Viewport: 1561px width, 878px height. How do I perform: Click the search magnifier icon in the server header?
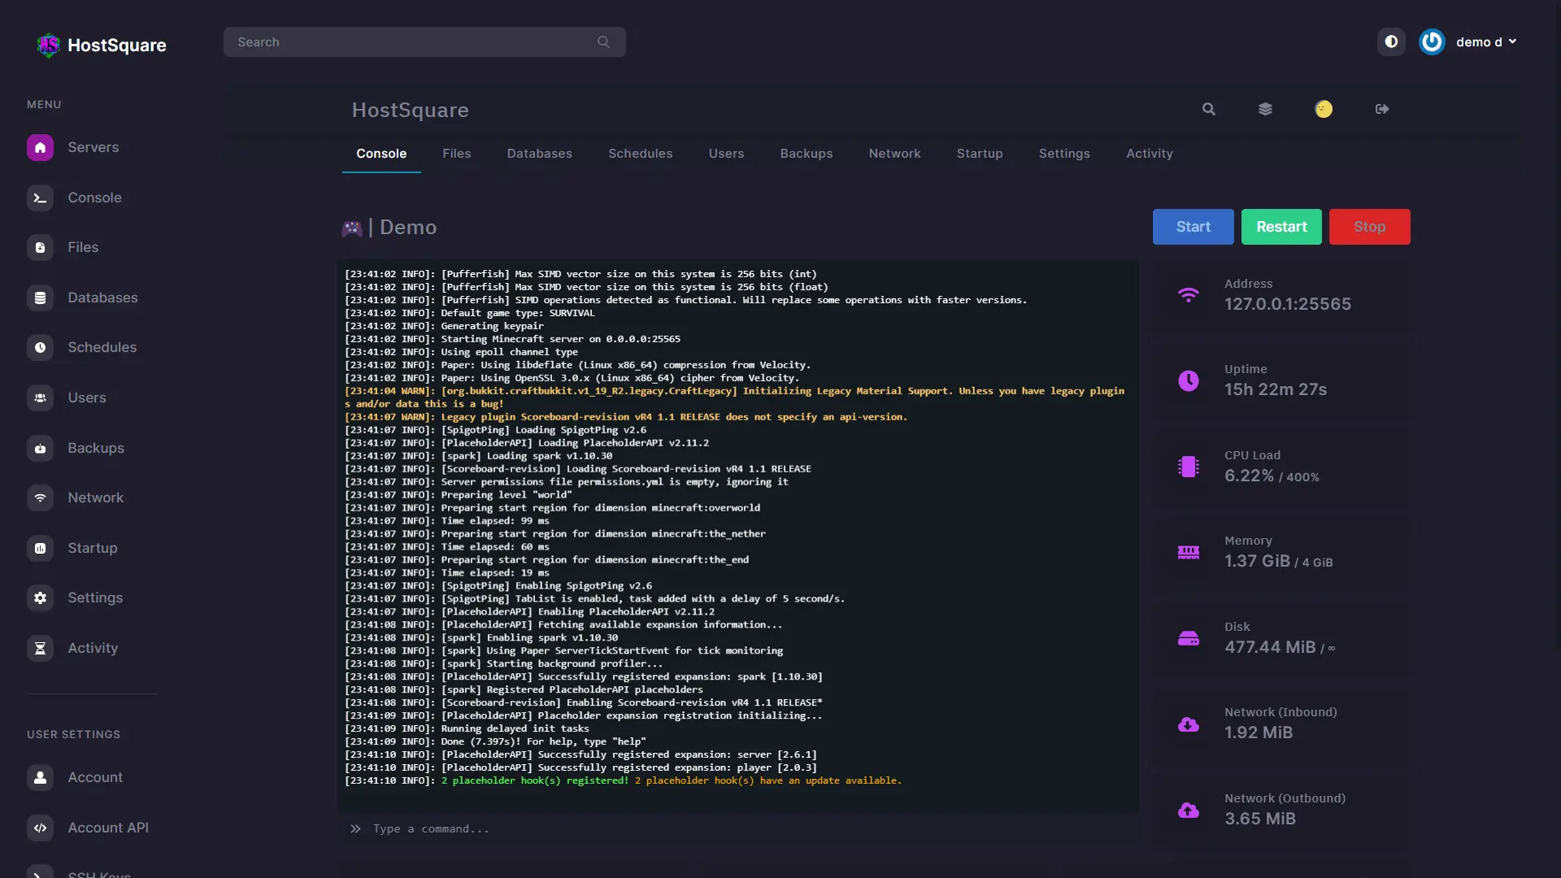coord(1208,109)
